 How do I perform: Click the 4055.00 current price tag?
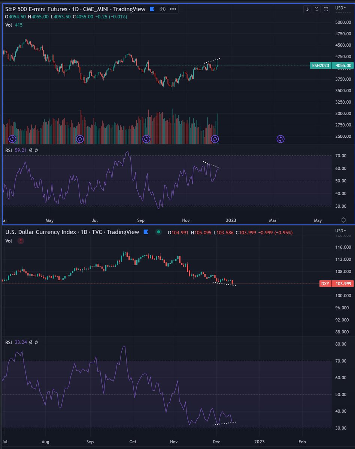point(343,66)
